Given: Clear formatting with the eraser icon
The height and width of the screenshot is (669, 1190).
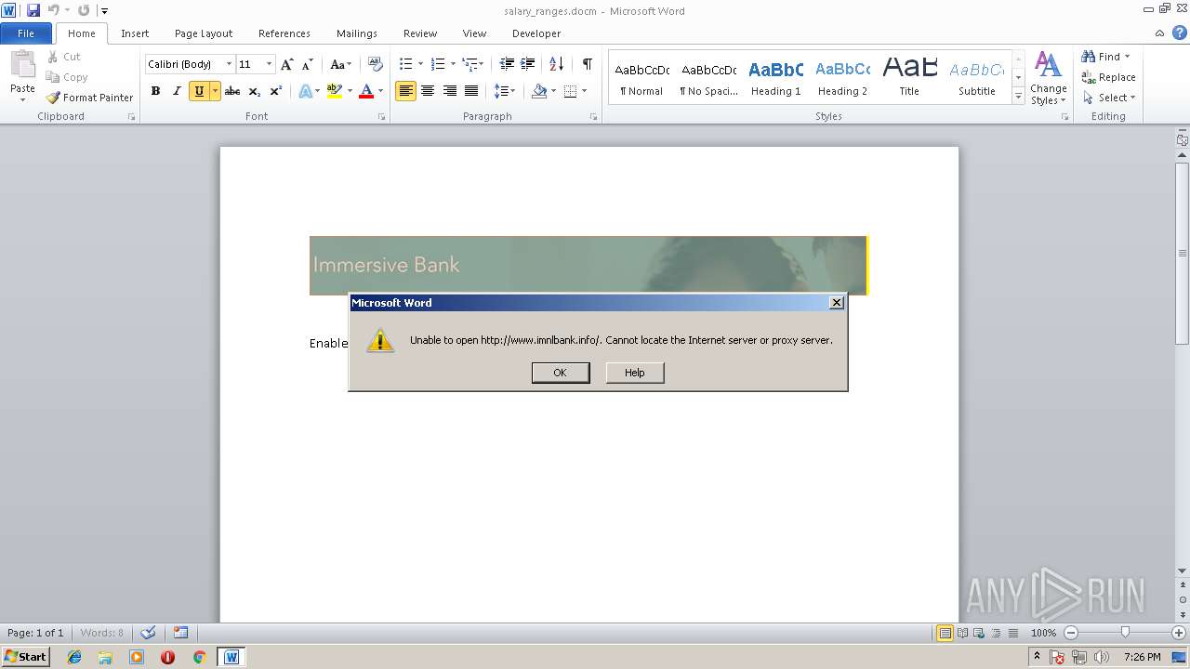Looking at the screenshot, I should pos(376,64).
